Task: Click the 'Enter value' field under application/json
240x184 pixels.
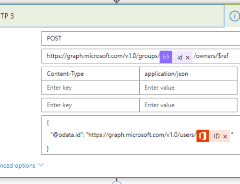Action: [x=188, y=87]
